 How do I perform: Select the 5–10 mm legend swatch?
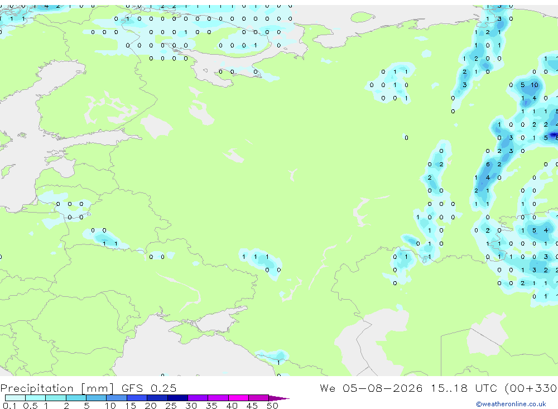[97, 398]
